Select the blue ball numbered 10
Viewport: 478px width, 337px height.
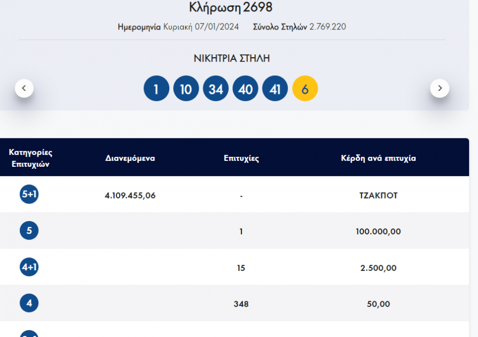point(186,89)
